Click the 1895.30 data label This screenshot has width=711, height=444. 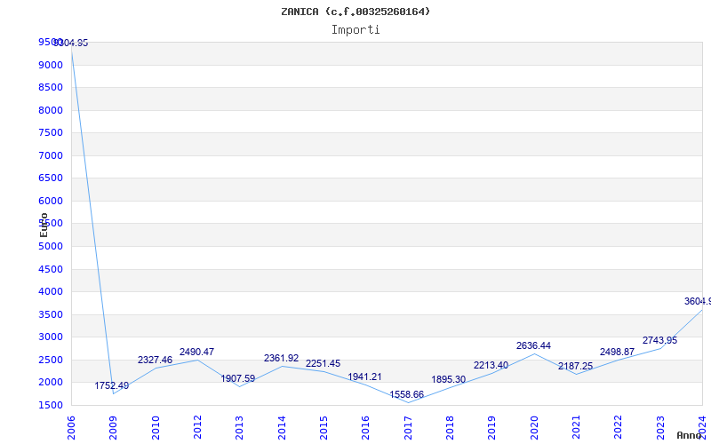(x=449, y=380)
